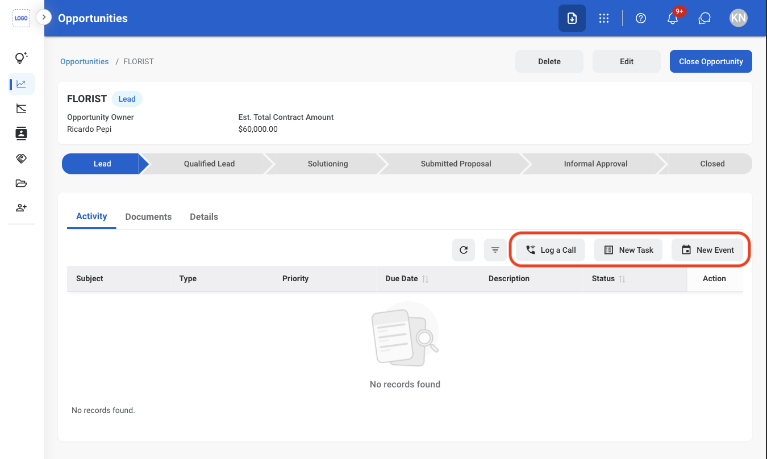
Task: Click the Edit button
Action: pos(627,61)
